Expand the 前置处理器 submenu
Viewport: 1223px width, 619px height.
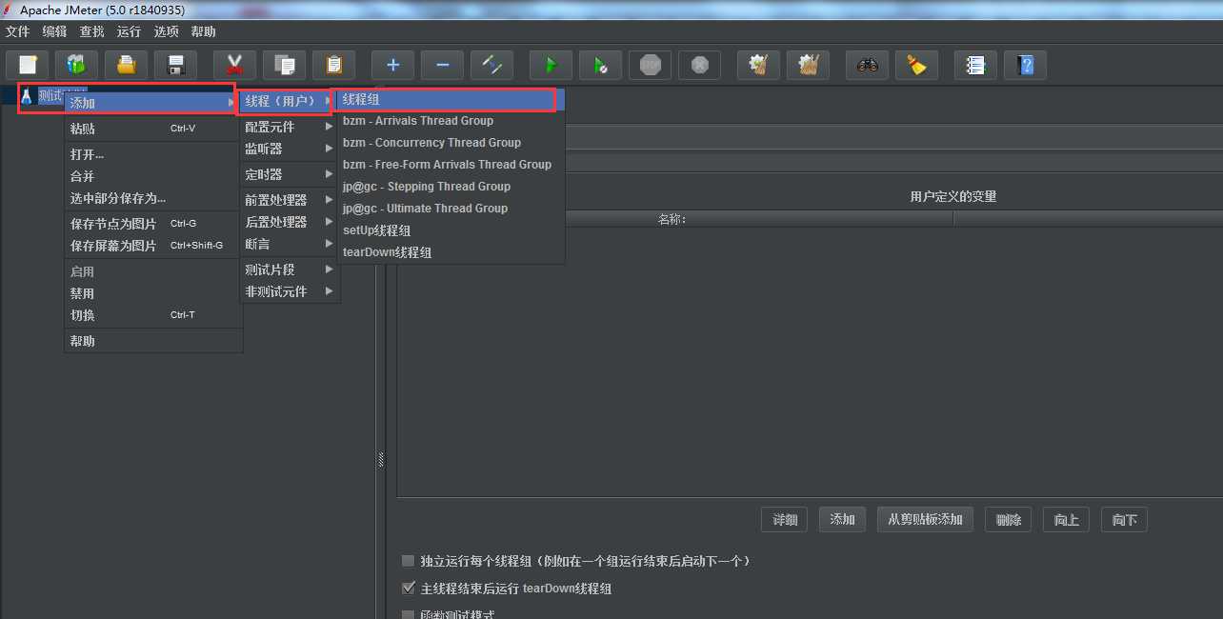(290, 200)
